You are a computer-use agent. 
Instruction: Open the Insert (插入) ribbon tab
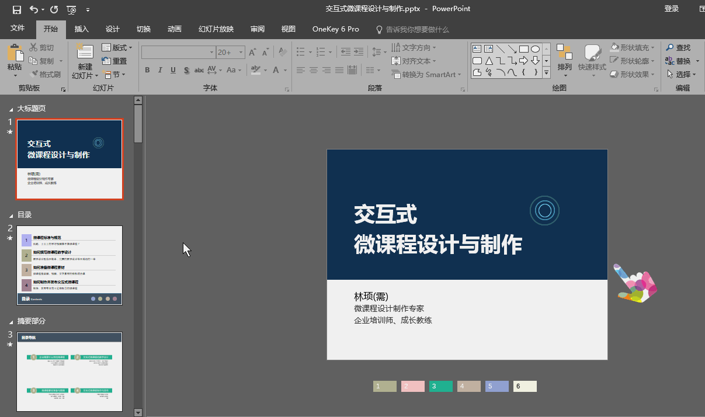[x=82, y=29]
